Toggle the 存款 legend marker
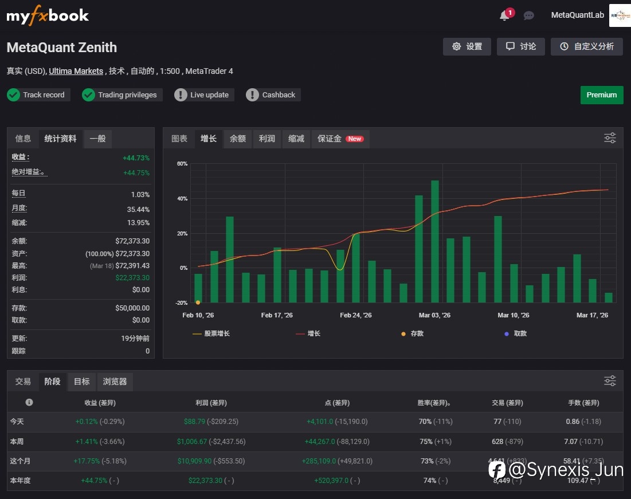This screenshot has height=499, width=631. [412, 333]
